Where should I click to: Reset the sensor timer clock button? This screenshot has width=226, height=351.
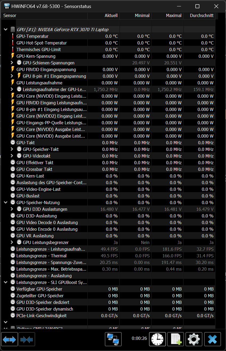click(157, 339)
